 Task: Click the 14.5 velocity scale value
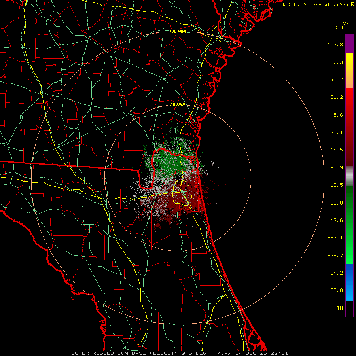pyautogui.click(x=337, y=150)
